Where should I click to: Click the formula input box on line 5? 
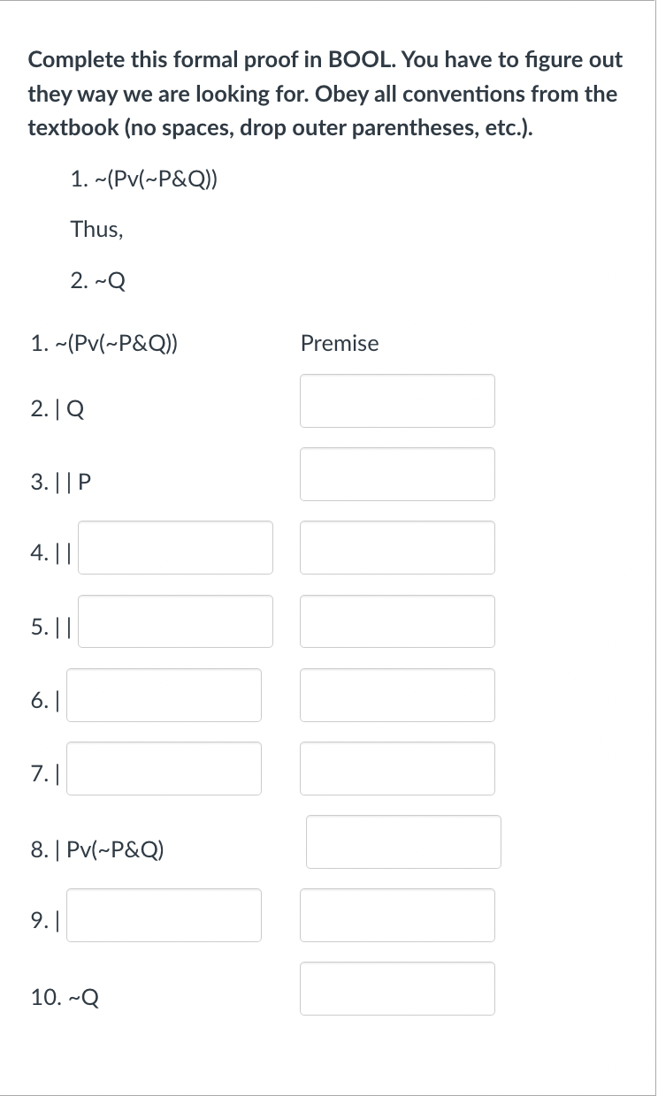(174, 621)
